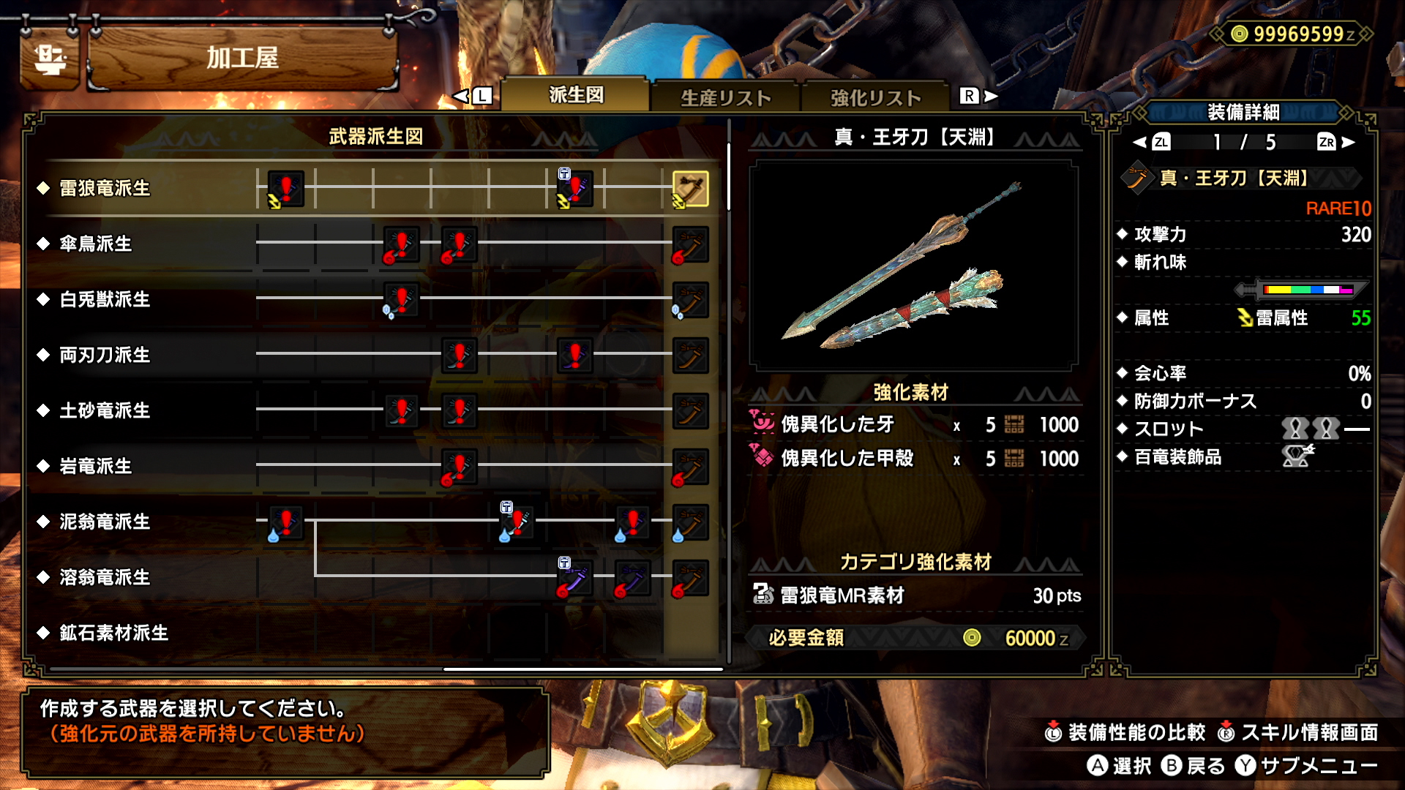Viewport: 1405px width, 790px height.
Task: Open the スキル情報画面 option
Action: [x=1298, y=732]
